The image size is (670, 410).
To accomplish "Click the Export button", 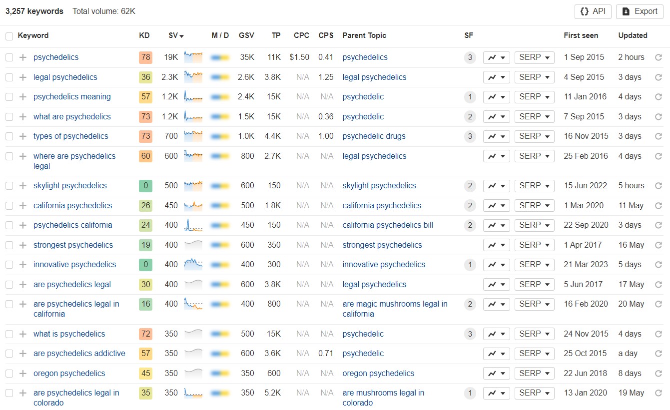I will [x=640, y=11].
